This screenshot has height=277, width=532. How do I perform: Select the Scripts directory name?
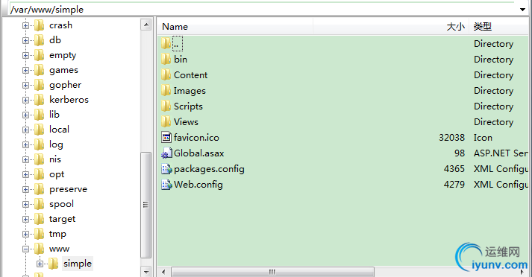188,106
